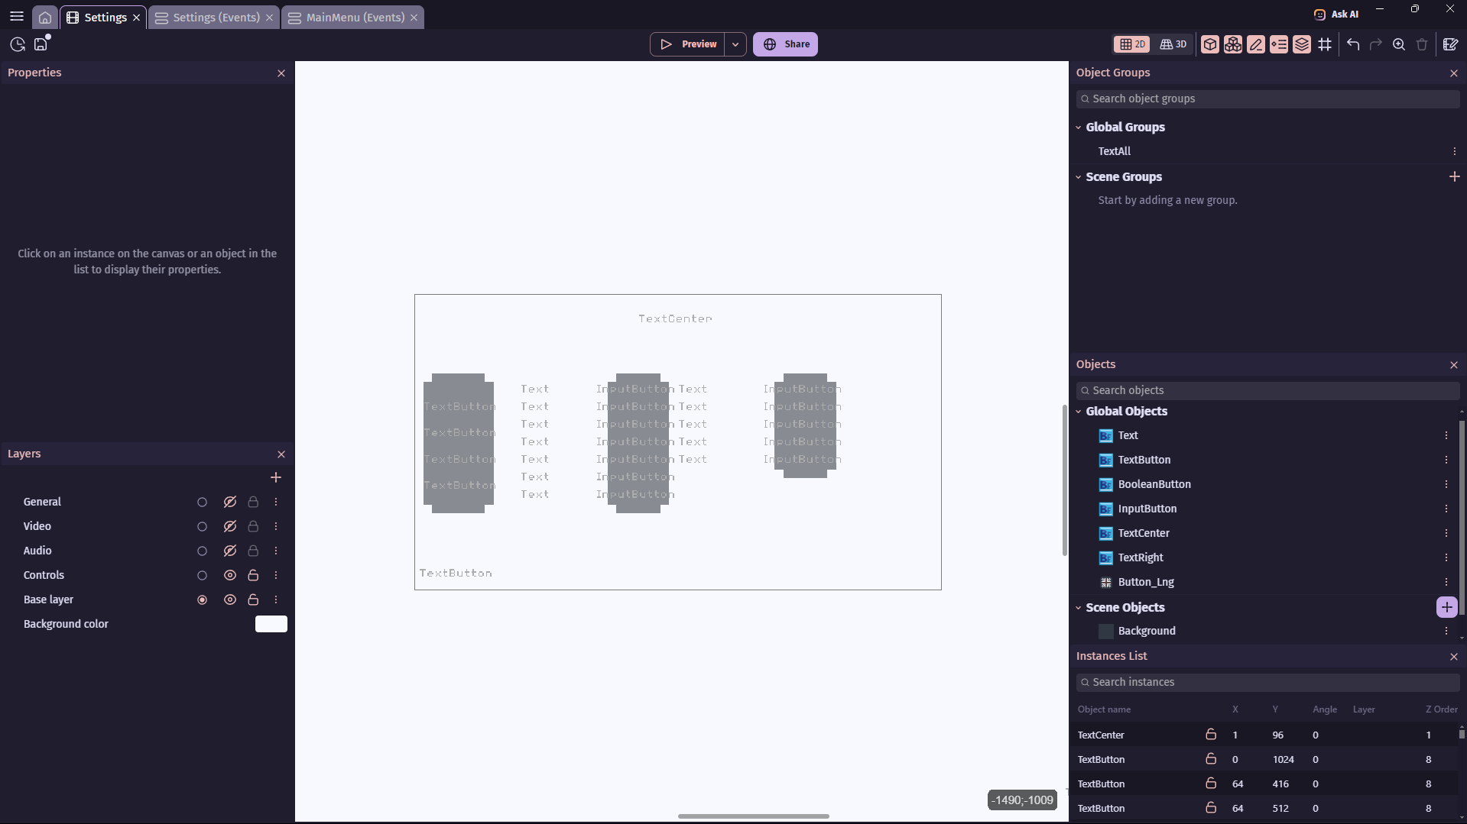
Task: Open the zoom magnifier tool
Action: [x=1399, y=44]
